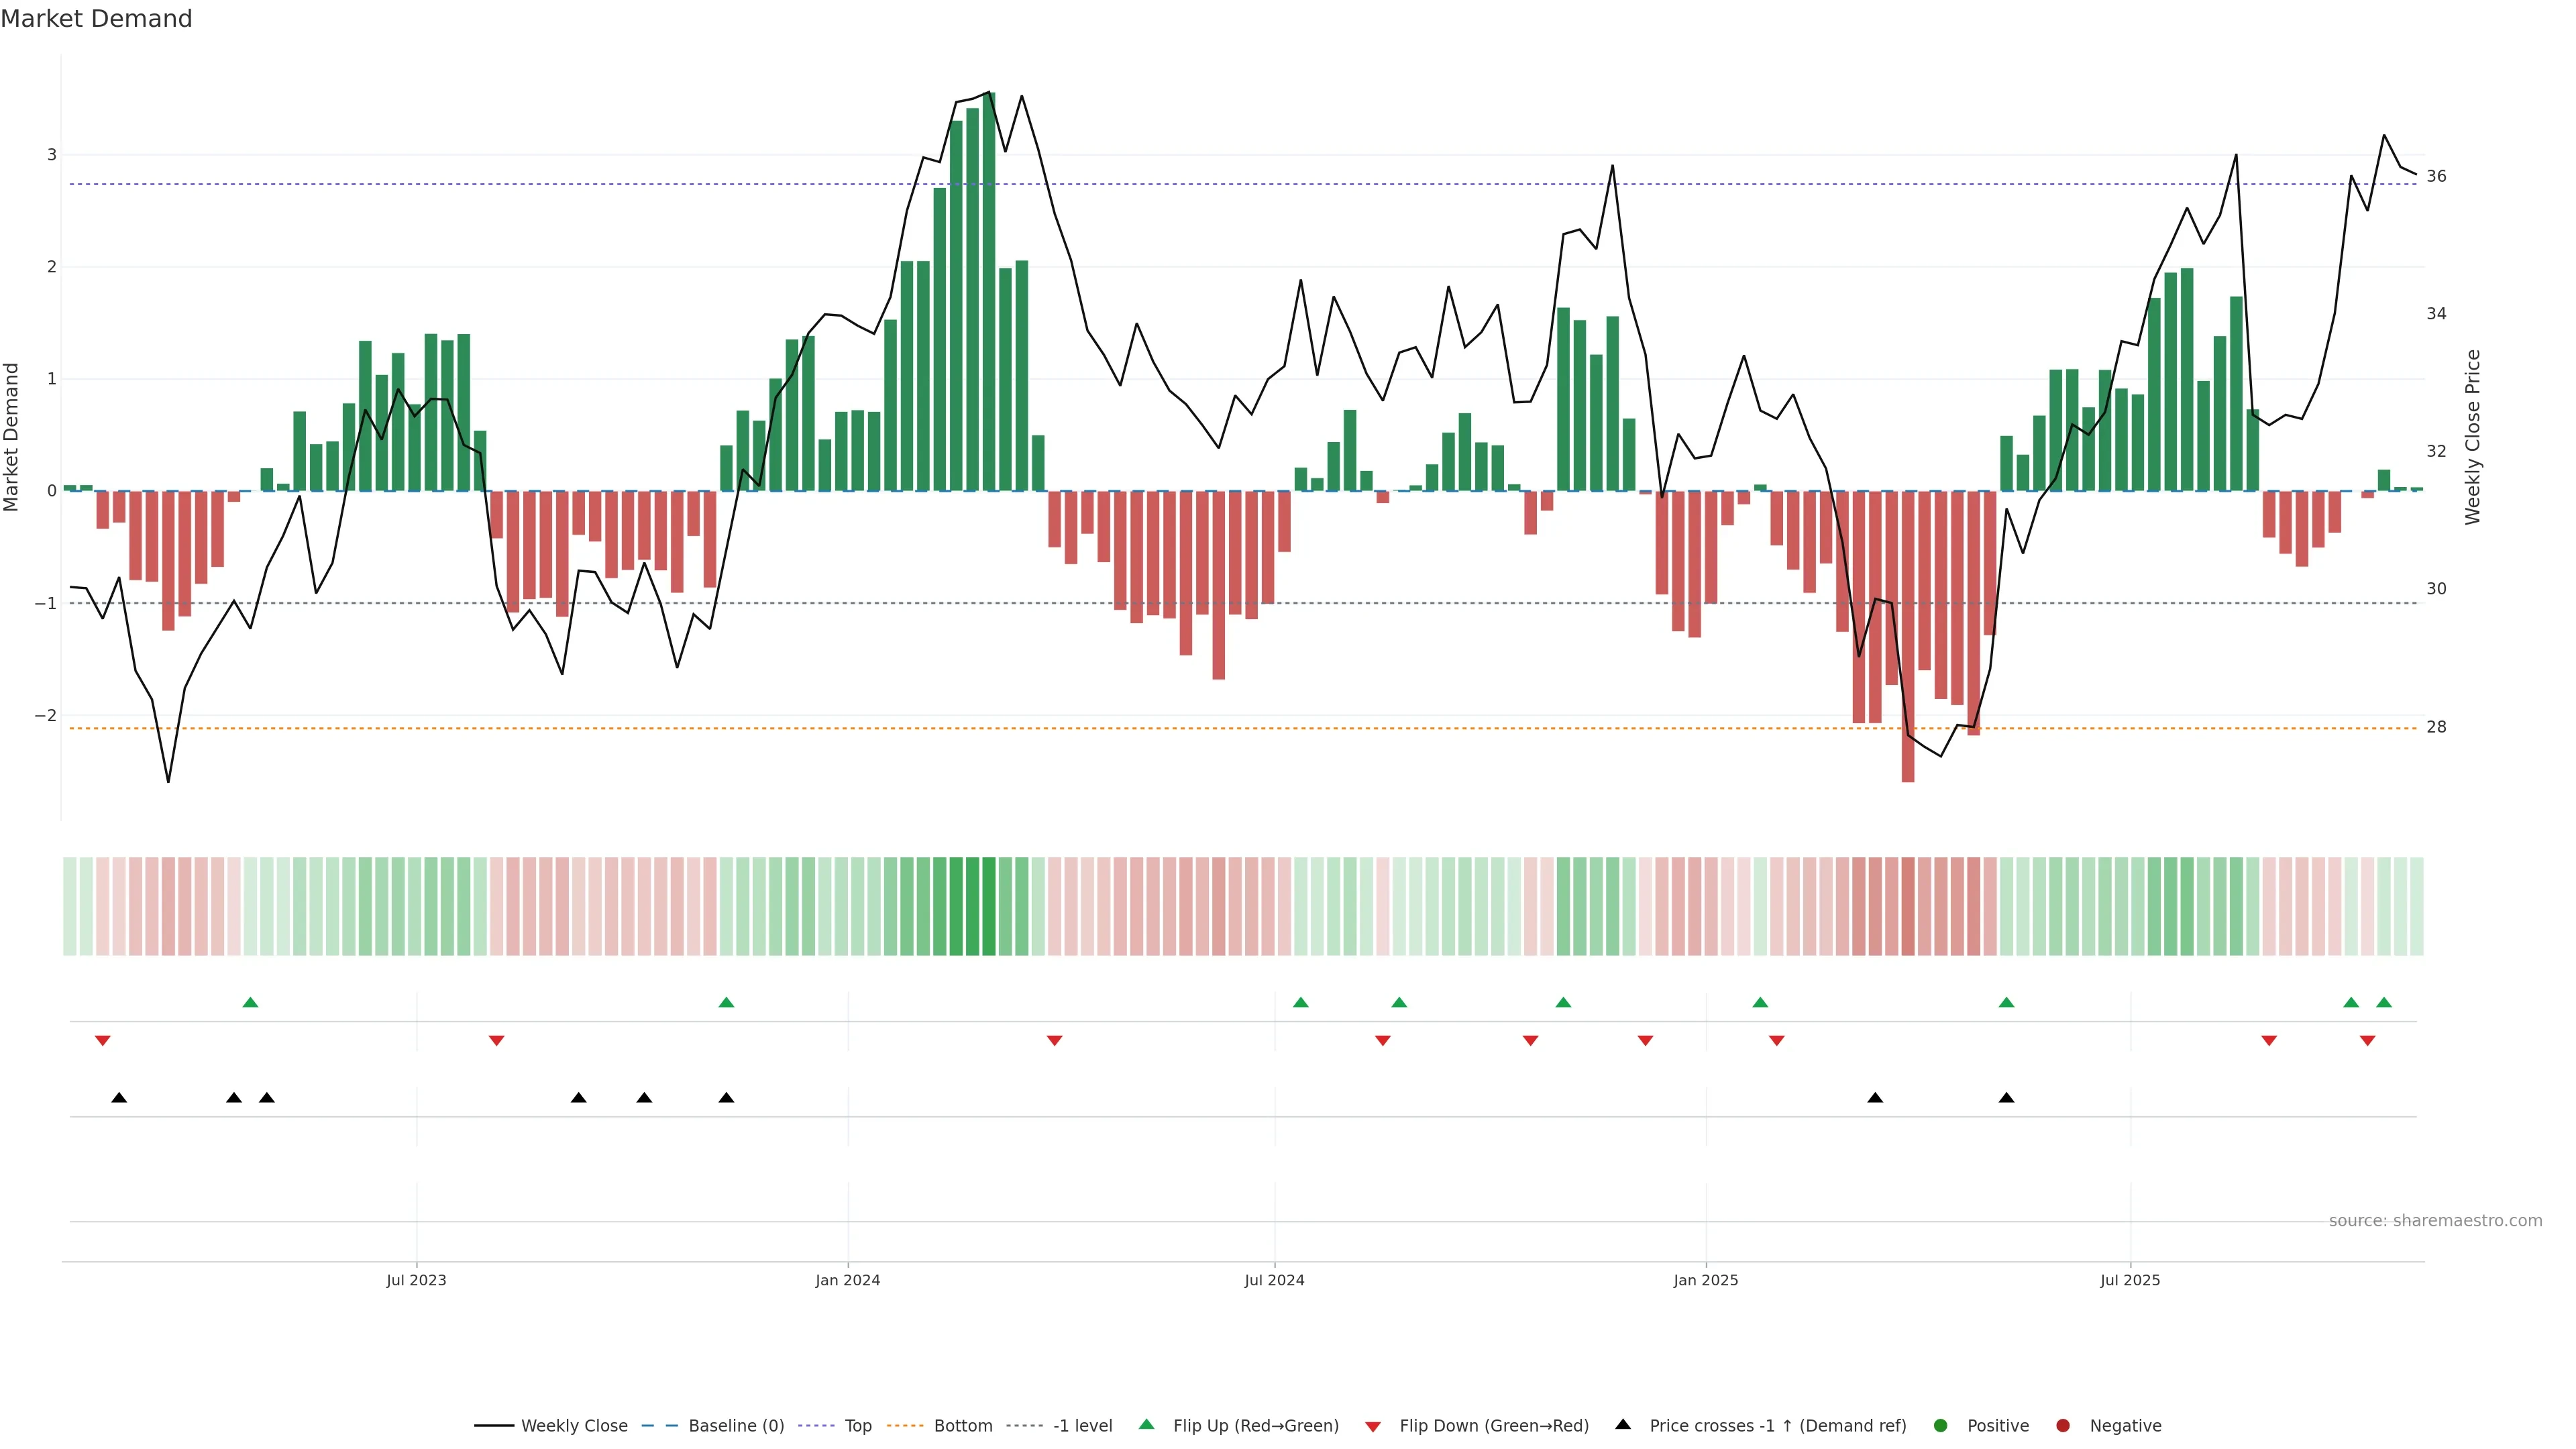
Task: Click the first green Flip Up triangle marker
Action: pos(251,1002)
